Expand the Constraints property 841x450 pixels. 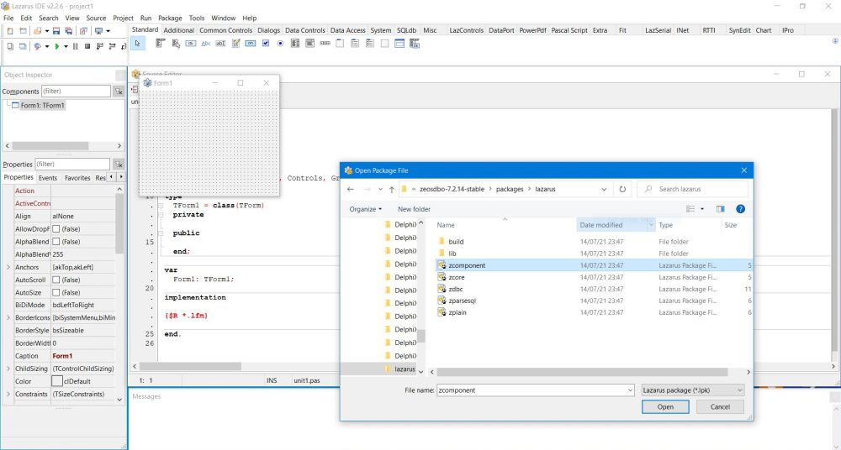(8, 394)
